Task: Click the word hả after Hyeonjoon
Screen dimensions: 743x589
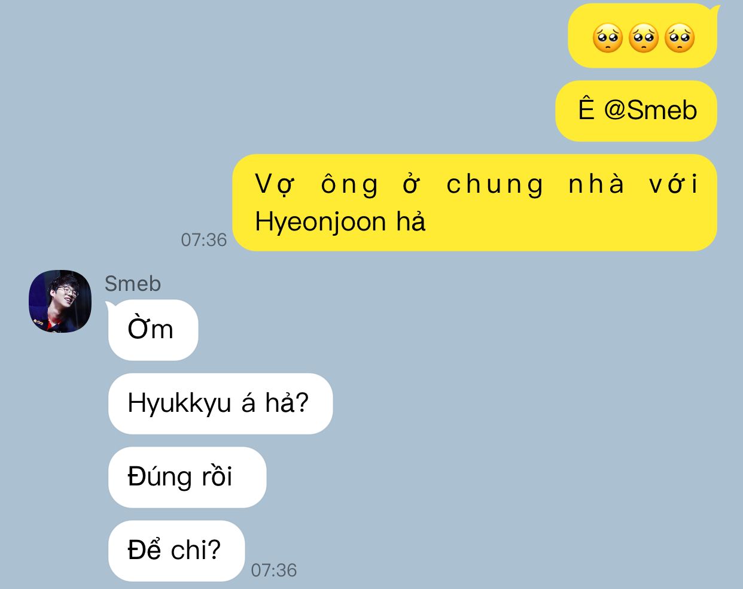Action: point(410,222)
